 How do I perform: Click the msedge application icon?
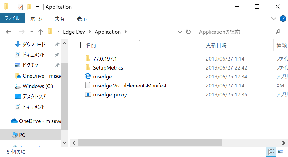pyautogui.click(x=88, y=76)
